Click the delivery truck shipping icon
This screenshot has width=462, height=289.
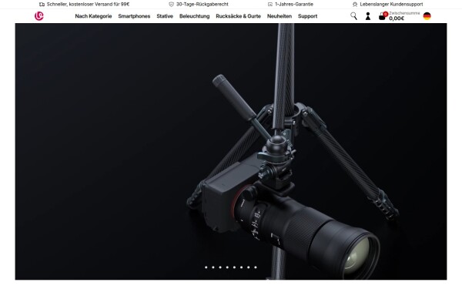point(42,5)
